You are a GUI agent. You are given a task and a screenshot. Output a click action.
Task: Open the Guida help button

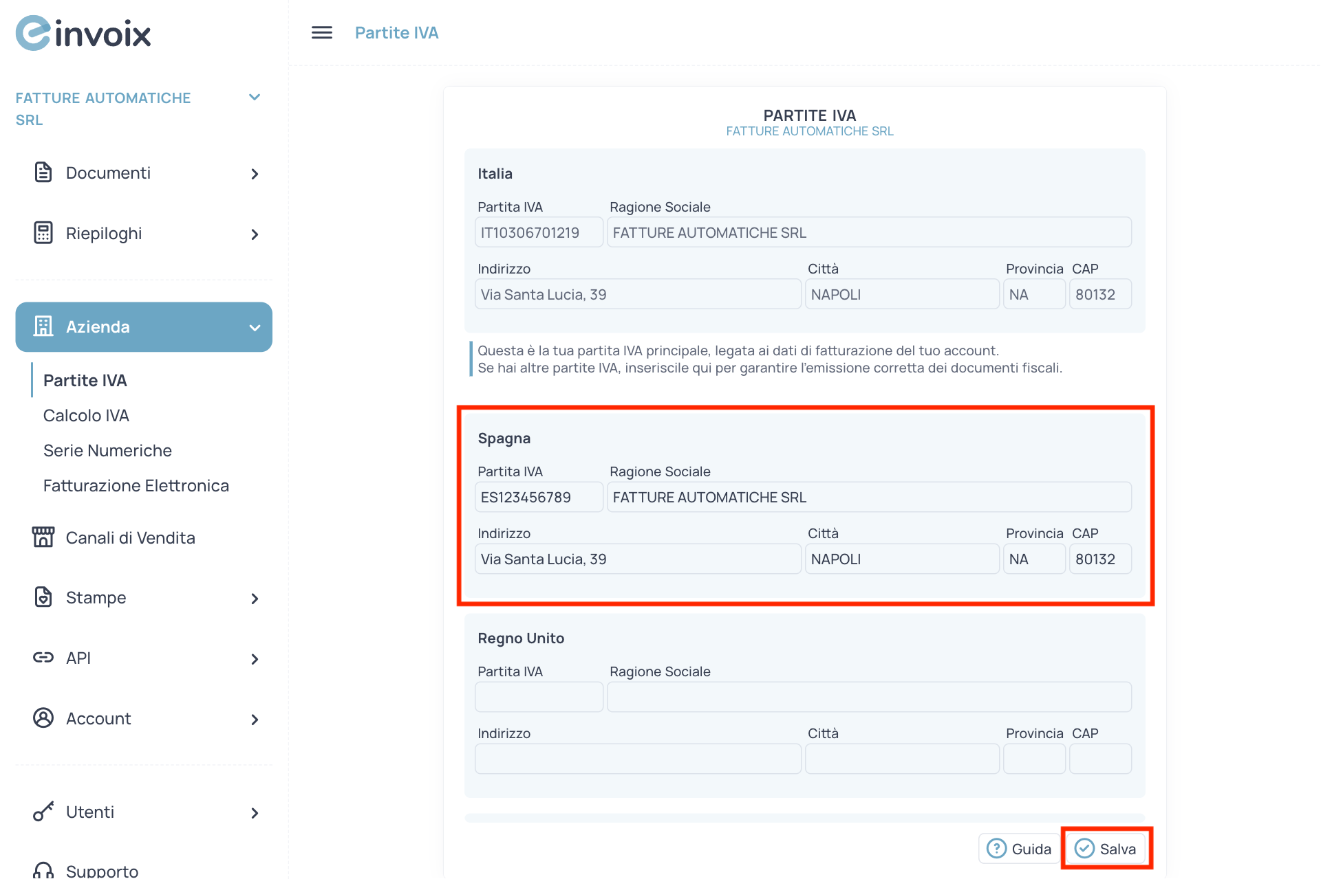pos(1019,849)
